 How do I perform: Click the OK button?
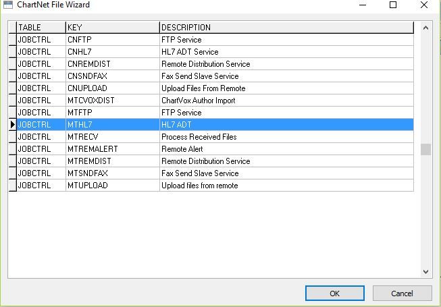pyautogui.click(x=335, y=294)
